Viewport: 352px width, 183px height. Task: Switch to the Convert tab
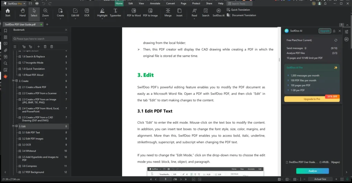tap(170, 3)
